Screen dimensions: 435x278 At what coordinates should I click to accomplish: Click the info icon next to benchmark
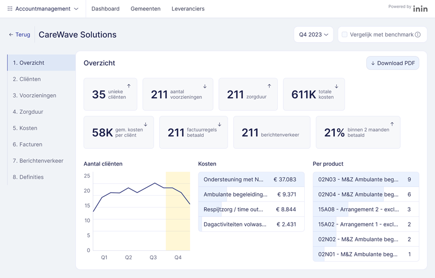click(418, 35)
